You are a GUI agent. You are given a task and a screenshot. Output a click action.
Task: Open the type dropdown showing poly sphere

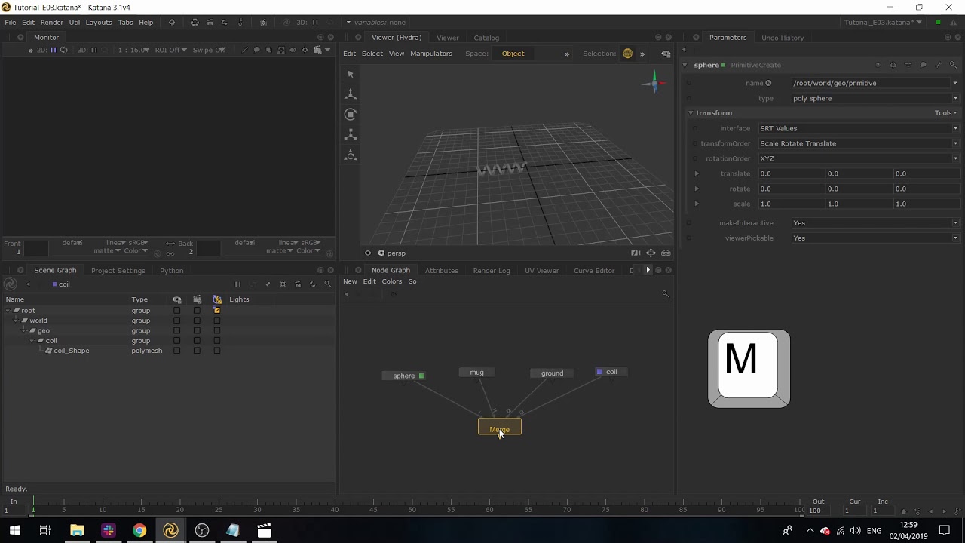(875, 98)
